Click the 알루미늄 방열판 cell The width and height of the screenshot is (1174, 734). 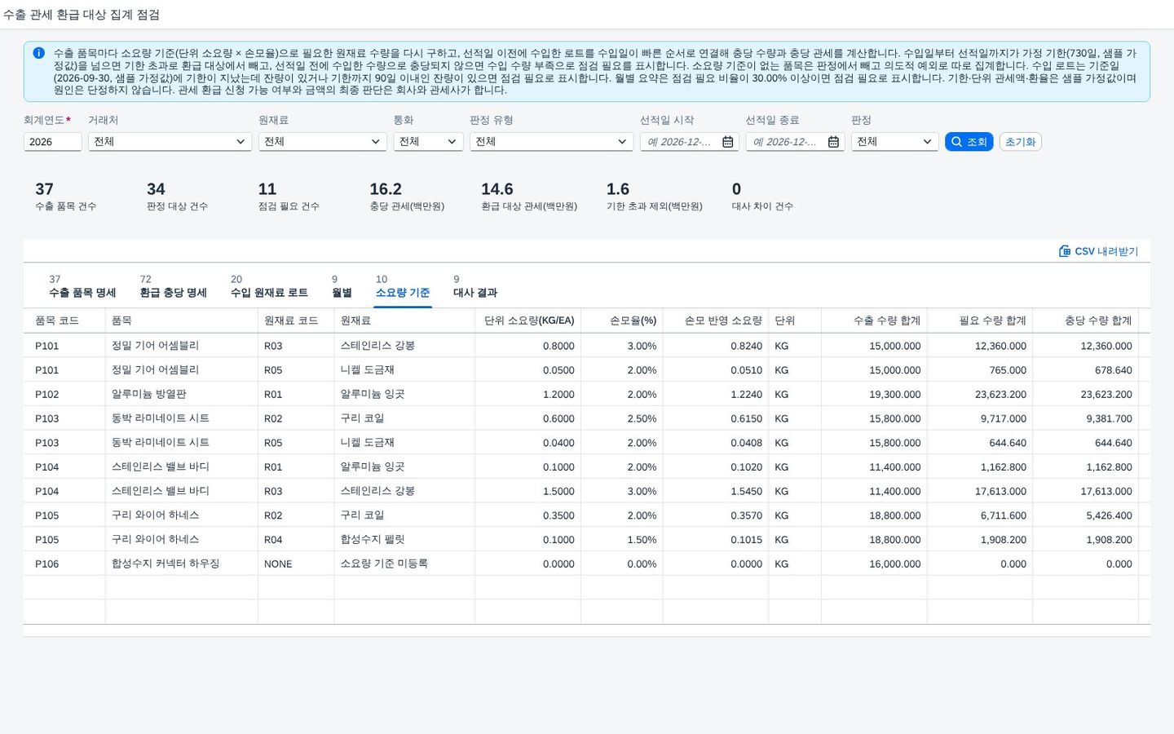[182, 394]
